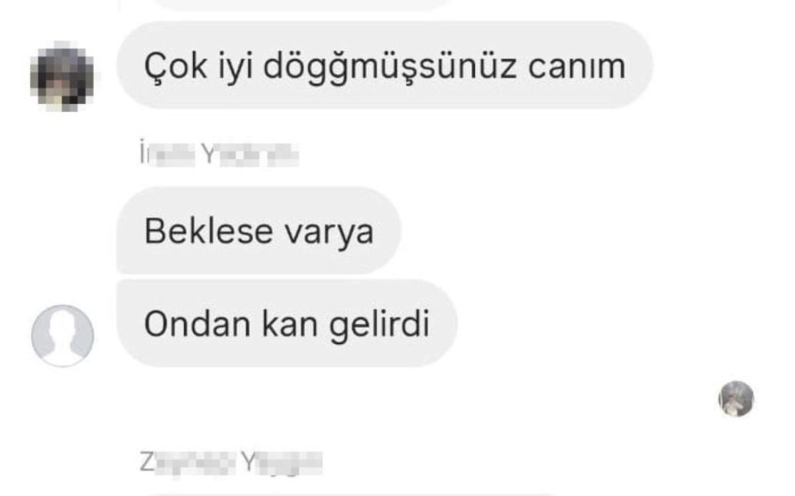Image resolution: width=795 pixels, height=496 pixels.
Task: Open blurred sender name starting with Z
Action: [x=231, y=463]
